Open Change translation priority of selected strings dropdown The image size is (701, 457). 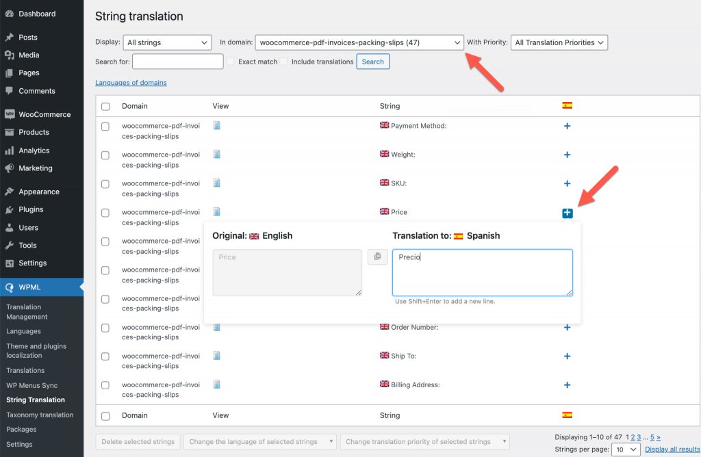coord(424,442)
